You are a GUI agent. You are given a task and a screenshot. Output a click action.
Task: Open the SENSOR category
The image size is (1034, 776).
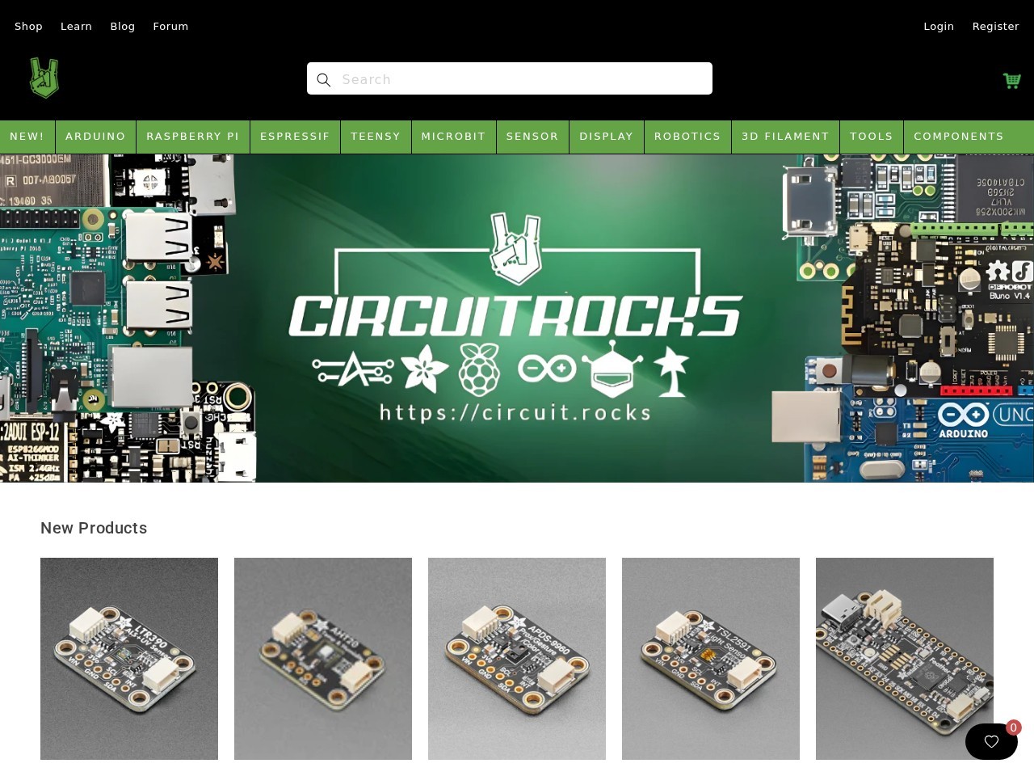(532, 136)
